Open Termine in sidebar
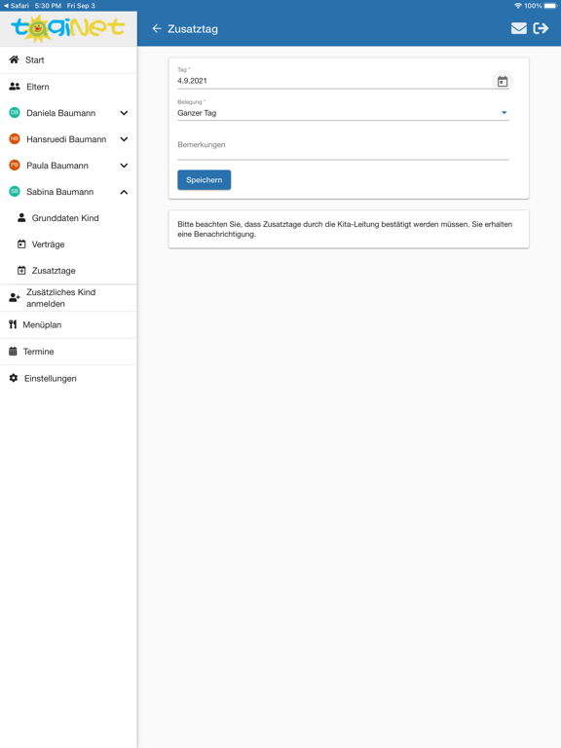561x748 pixels. tap(68, 352)
